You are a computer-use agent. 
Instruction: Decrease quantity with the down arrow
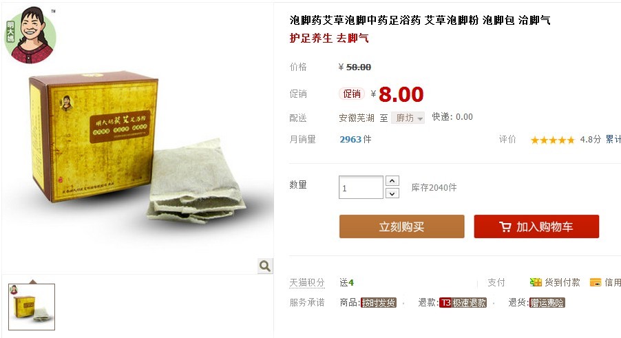[x=392, y=193]
